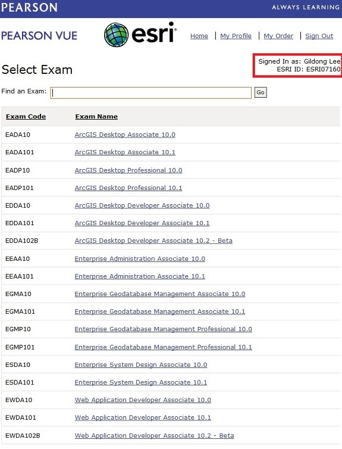Image resolution: width=342 pixels, height=449 pixels.
Task: Click exam code EGMP101 text
Action: [x=20, y=347]
